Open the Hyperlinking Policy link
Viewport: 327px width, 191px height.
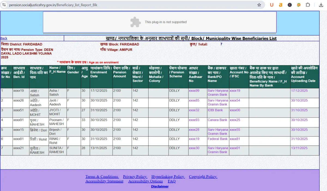click(168, 176)
